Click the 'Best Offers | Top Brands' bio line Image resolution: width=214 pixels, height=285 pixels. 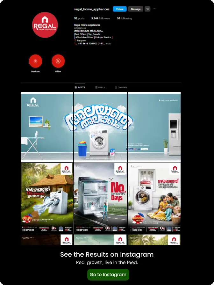(88, 34)
